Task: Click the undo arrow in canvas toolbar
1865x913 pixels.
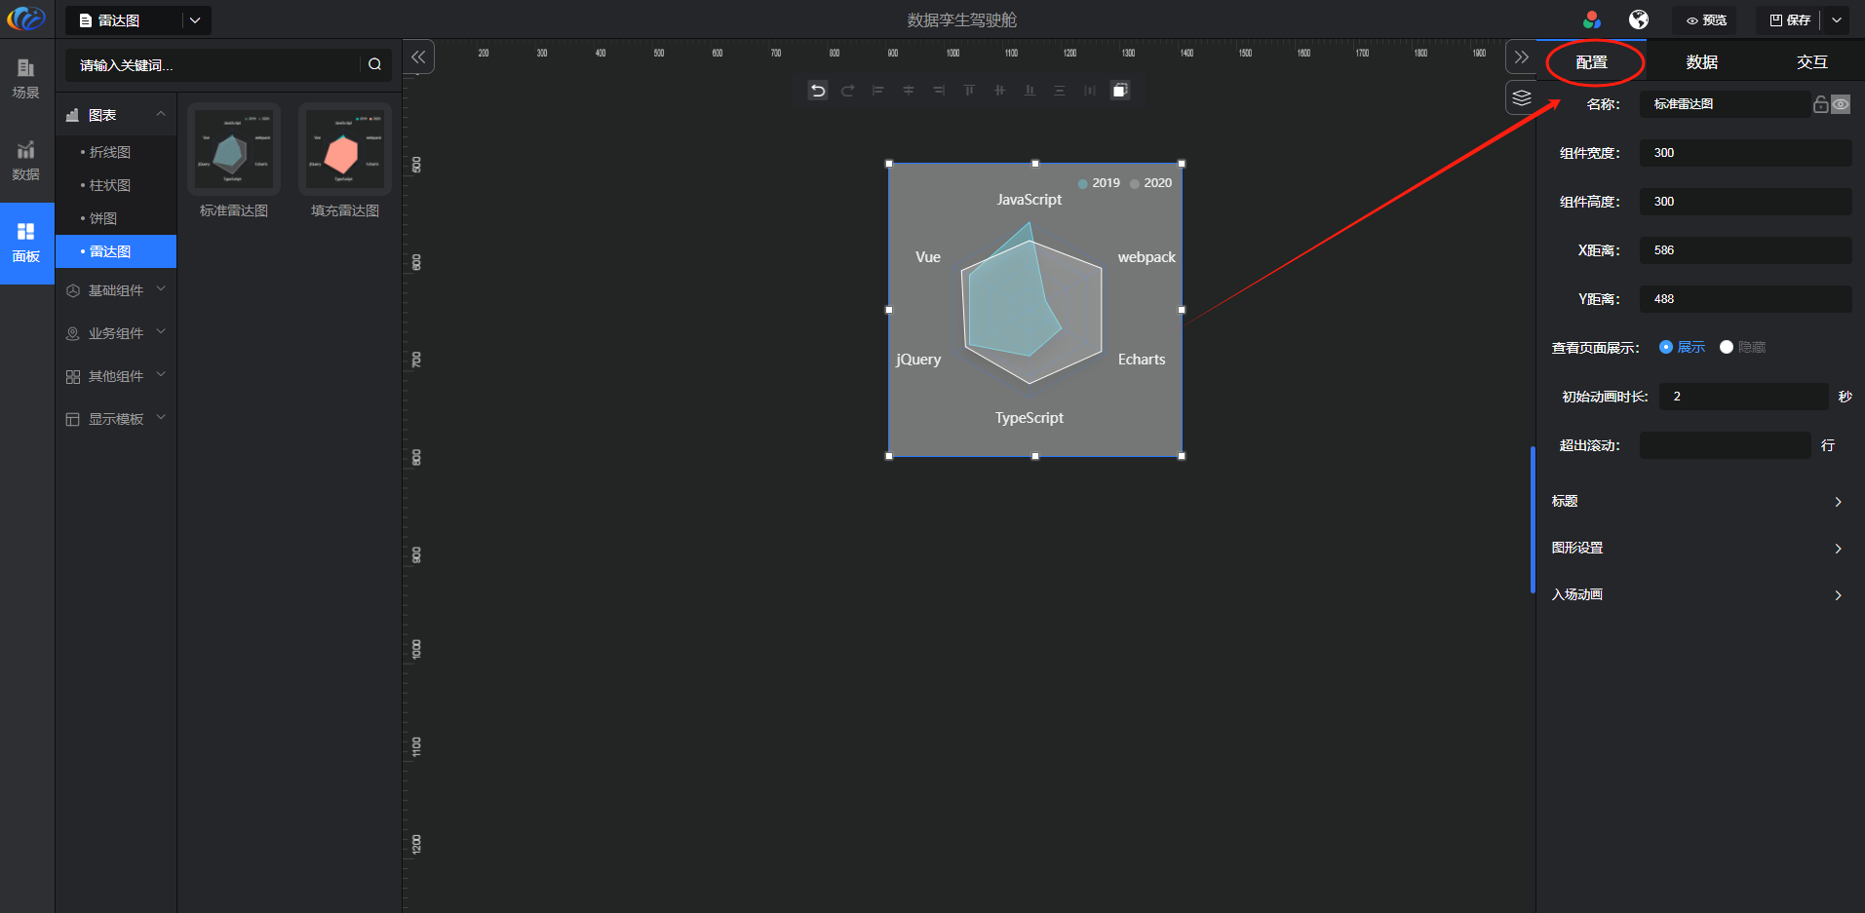Action: (x=818, y=91)
